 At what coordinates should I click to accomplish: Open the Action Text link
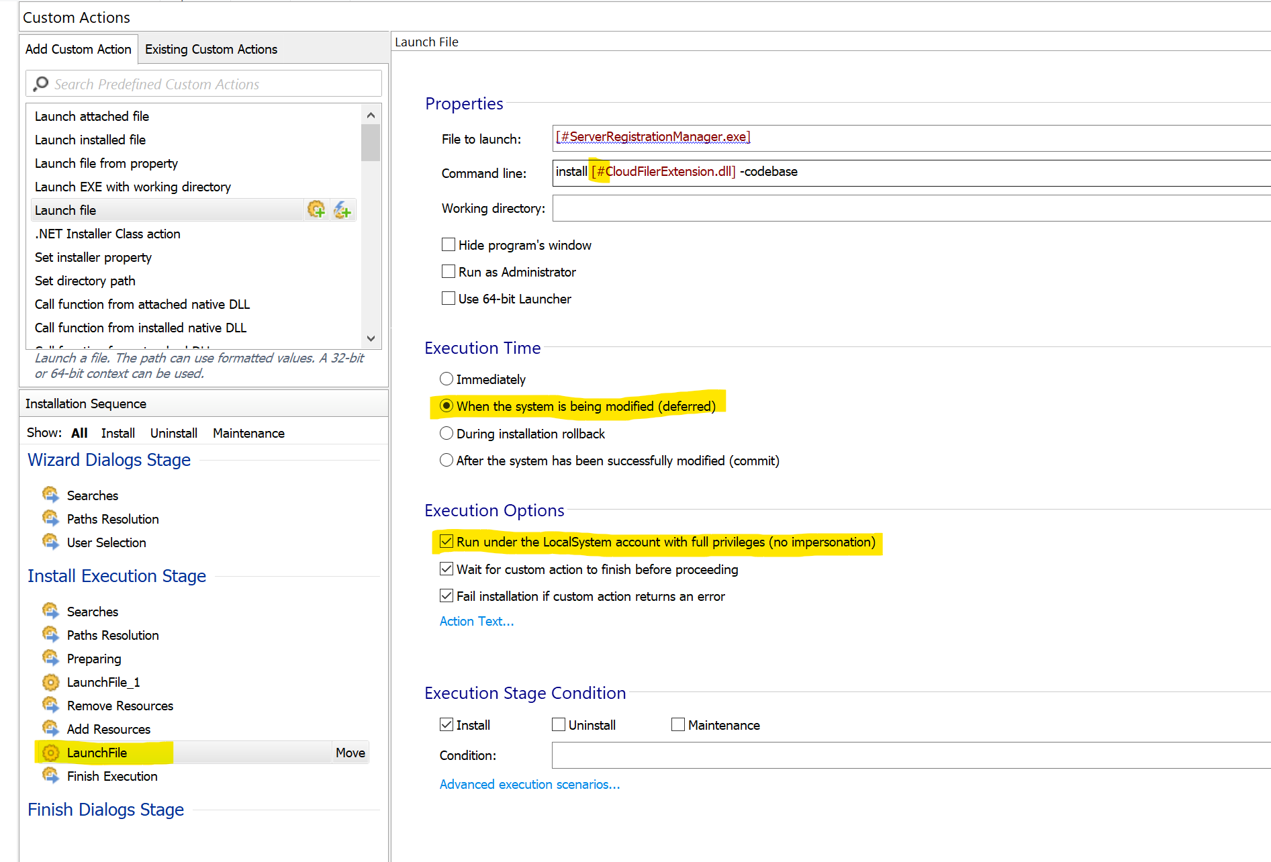pos(477,621)
